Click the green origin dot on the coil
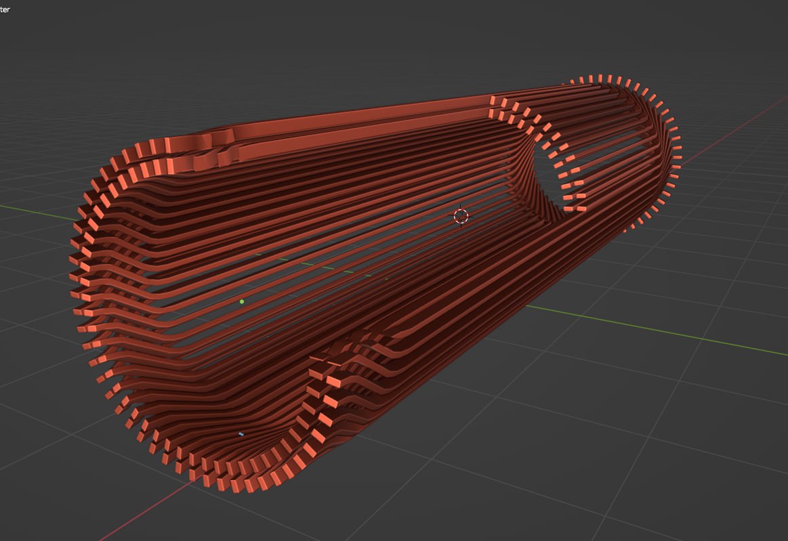Viewport: 788px width, 541px height. [x=242, y=301]
